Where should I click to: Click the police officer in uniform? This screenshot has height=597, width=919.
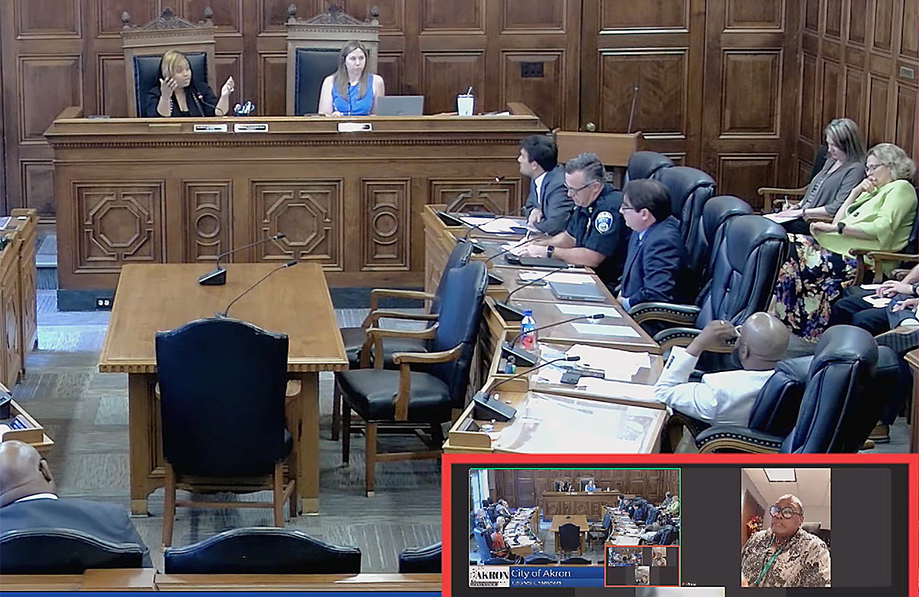tap(588, 214)
